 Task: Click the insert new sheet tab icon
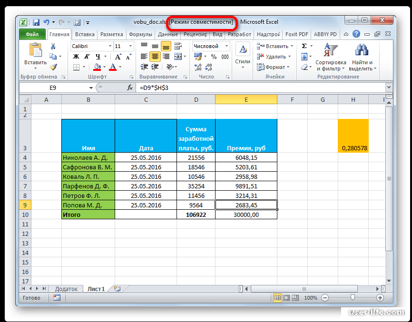pyautogui.click(x=117, y=289)
